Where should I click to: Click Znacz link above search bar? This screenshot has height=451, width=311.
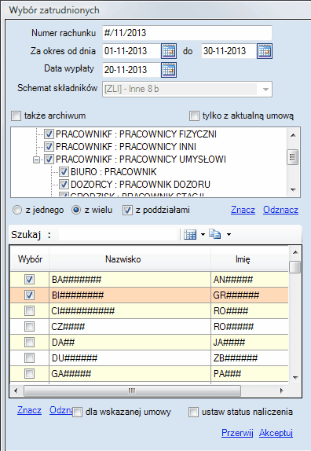click(x=243, y=210)
